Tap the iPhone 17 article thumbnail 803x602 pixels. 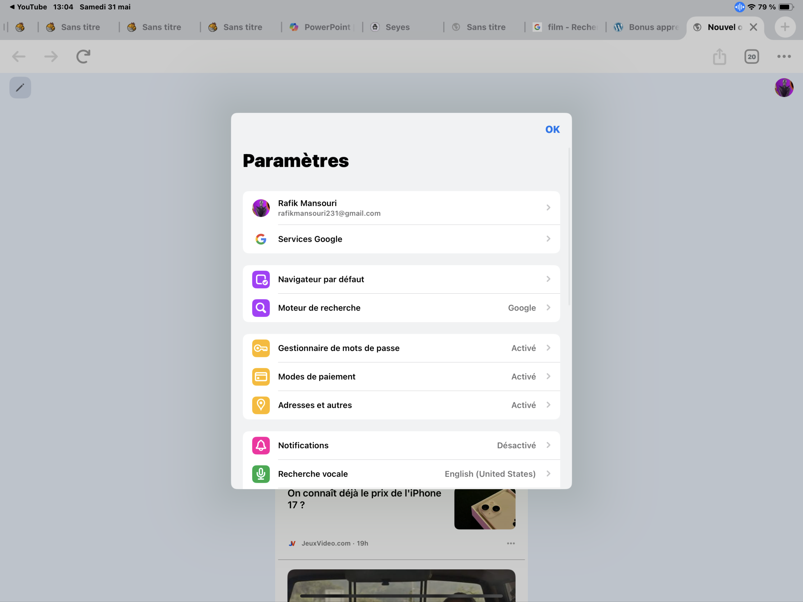(485, 509)
